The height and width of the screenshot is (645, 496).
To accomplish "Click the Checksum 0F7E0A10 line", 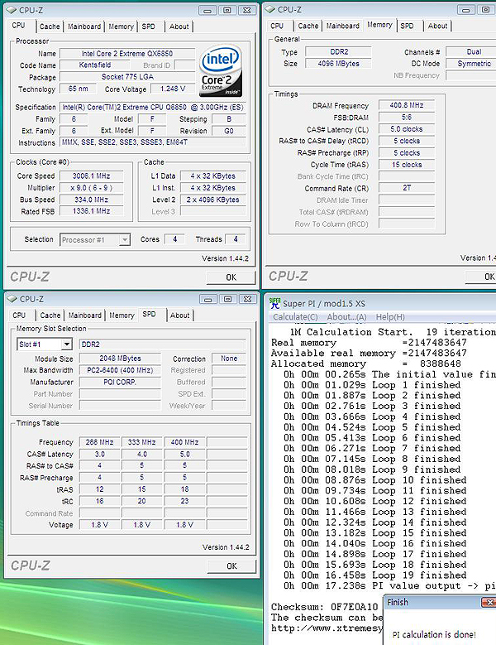I will [x=324, y=607].
